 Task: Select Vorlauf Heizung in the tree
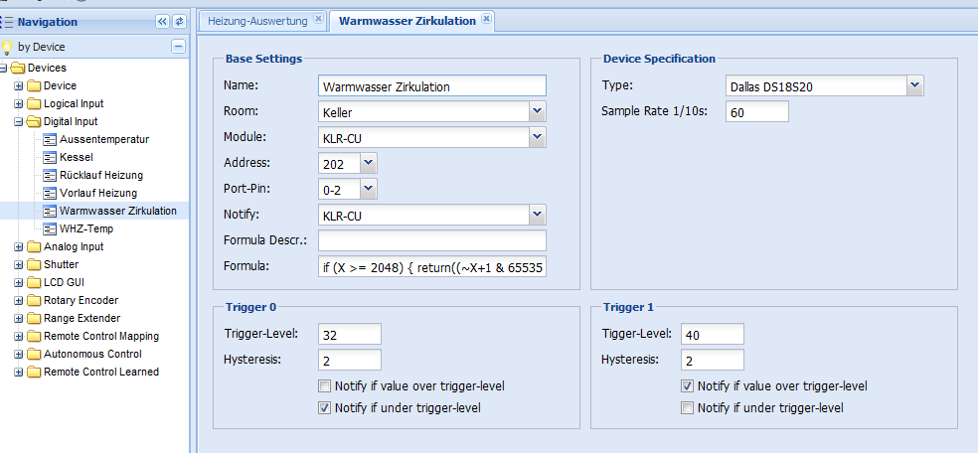point(98,193)
